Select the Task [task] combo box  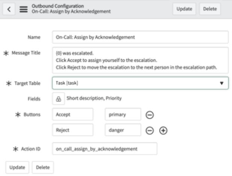pos(140,83)
